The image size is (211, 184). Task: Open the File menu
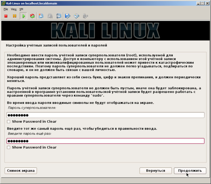[x=6, y=9]
